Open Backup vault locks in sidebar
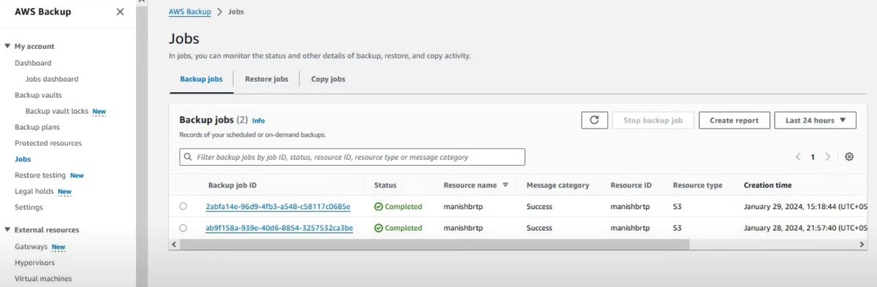Image resolution: width=877 pixels, height=287 pixels. (57, 111)
